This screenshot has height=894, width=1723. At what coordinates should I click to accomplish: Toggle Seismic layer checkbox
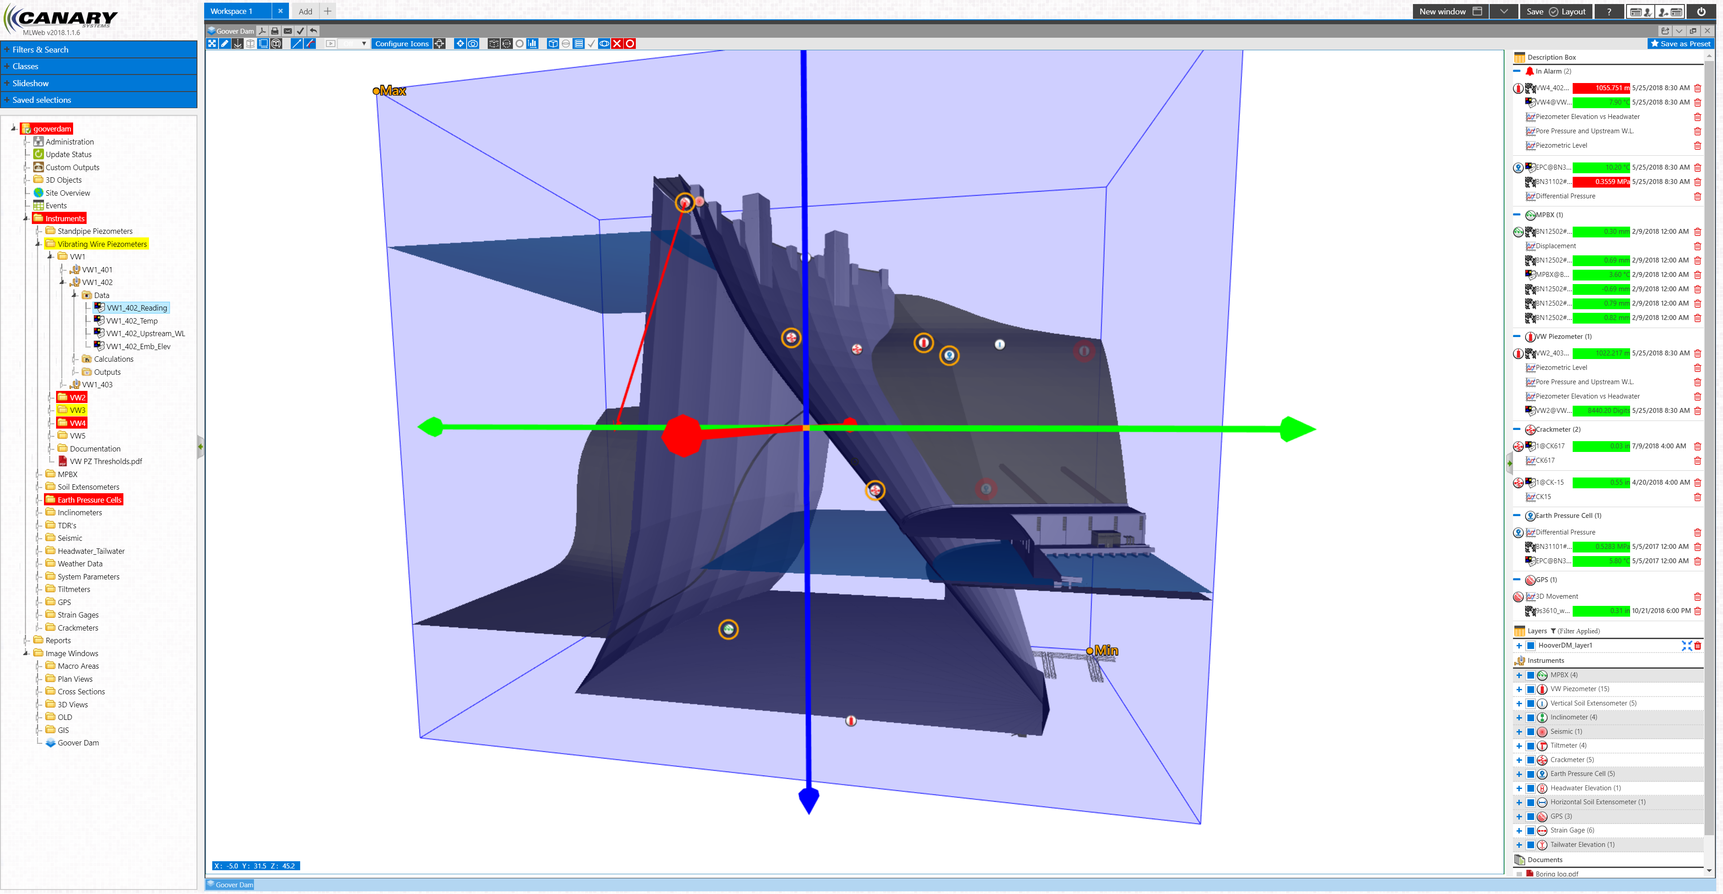[1531, 732]
